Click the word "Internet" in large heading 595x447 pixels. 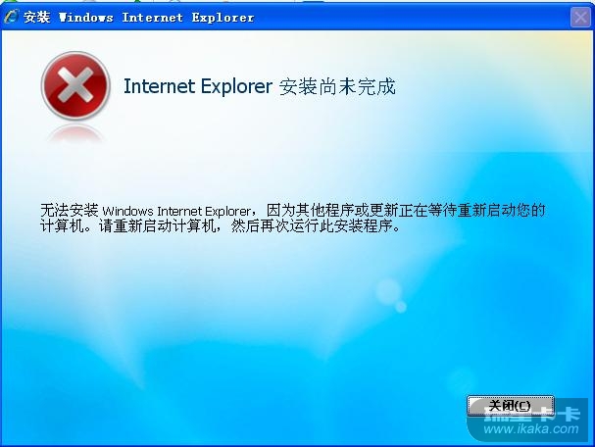coord(160,86)
